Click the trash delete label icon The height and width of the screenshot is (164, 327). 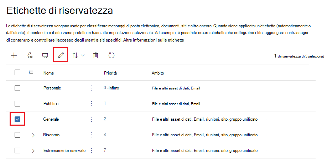click(x=95, y=55)
